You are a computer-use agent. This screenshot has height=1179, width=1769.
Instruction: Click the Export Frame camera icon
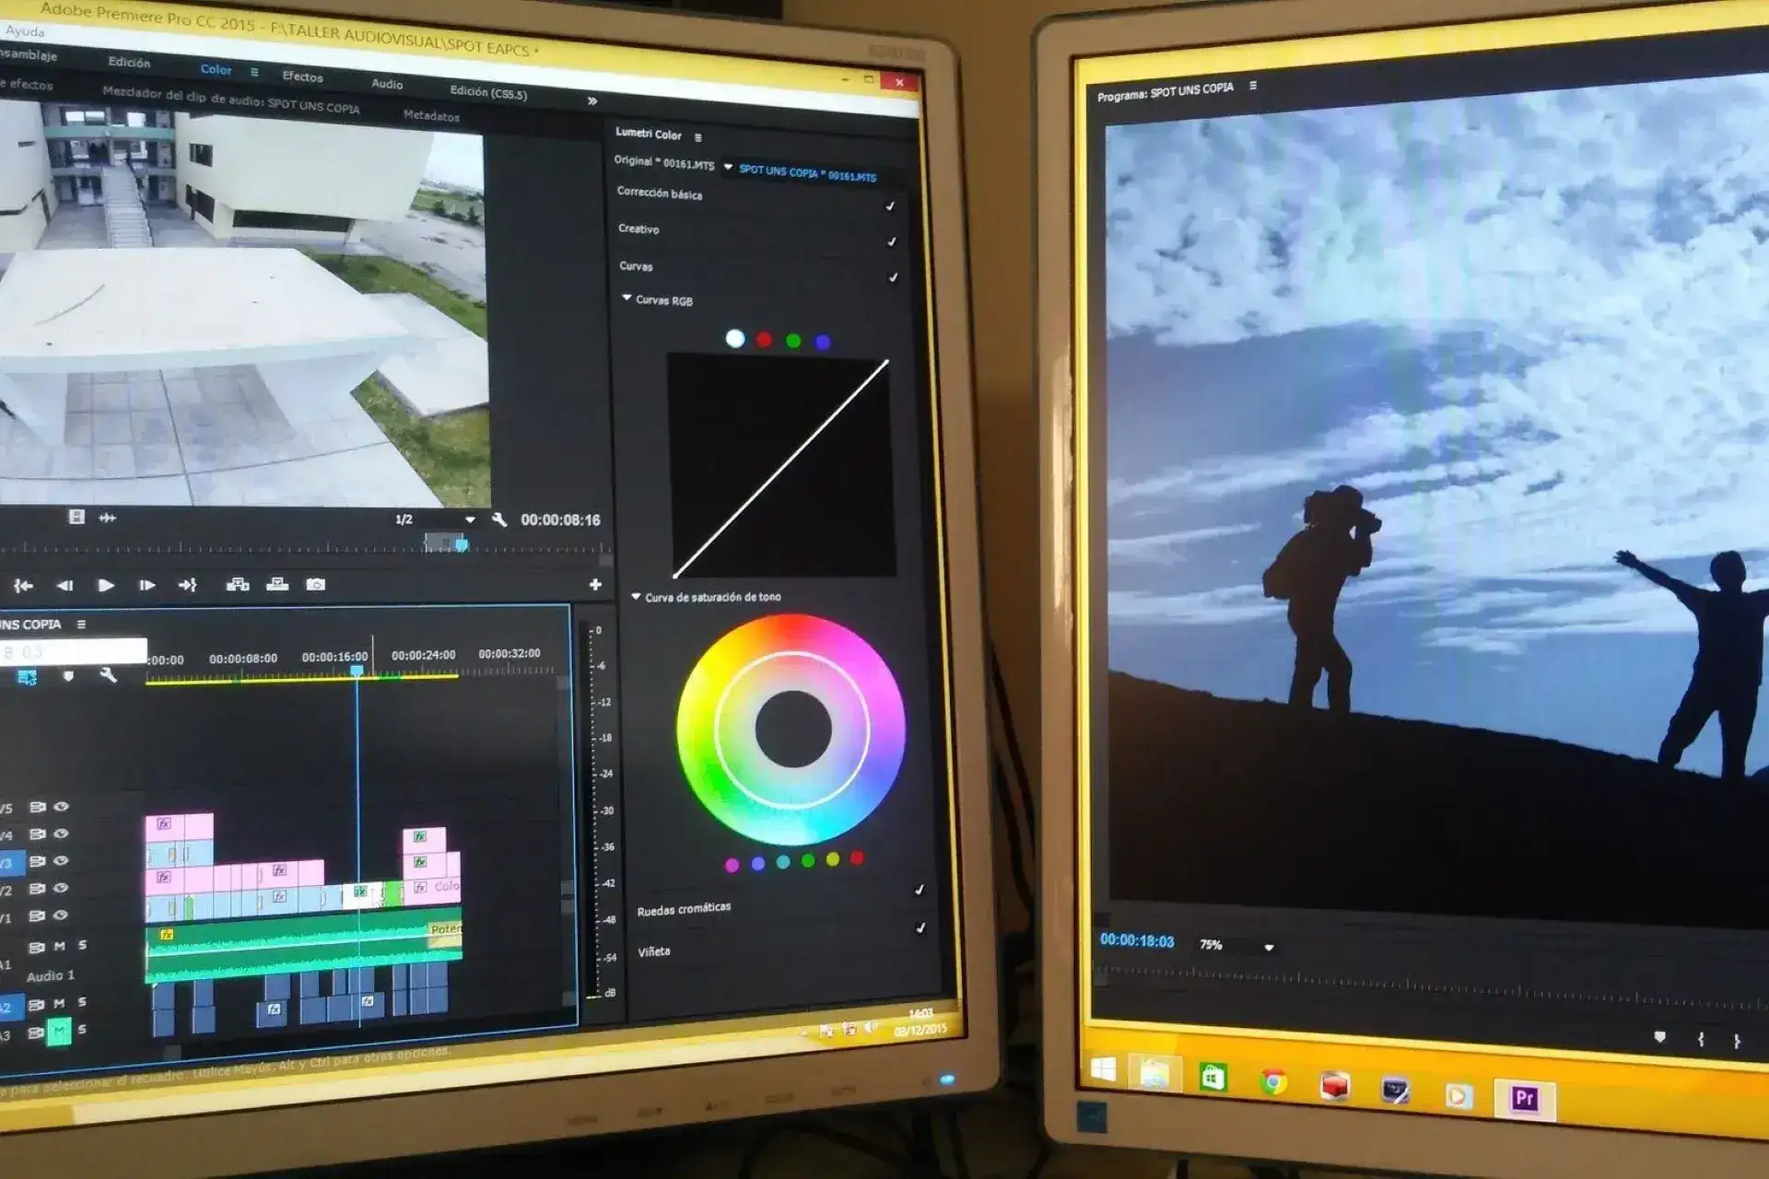[315, 585]
